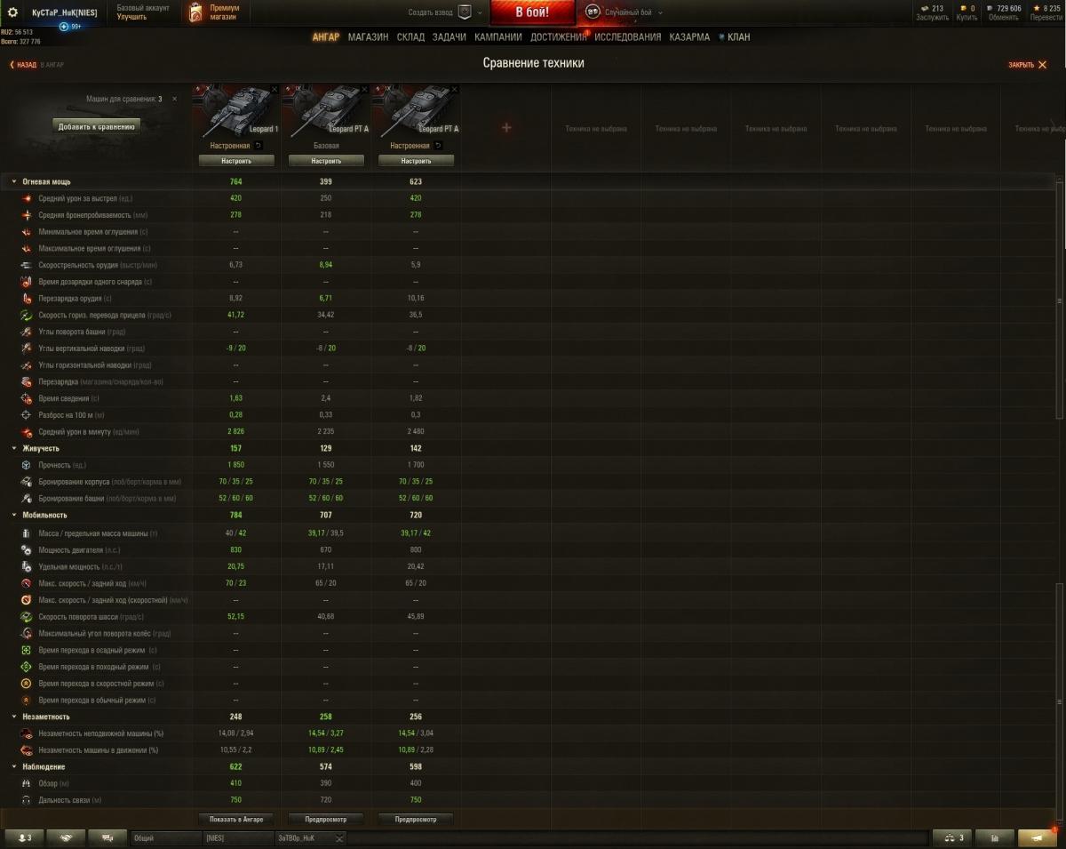Open the handshake icon in the bottom bar
The width and height of the screenshot is (1066, 849).
[66, 837]
